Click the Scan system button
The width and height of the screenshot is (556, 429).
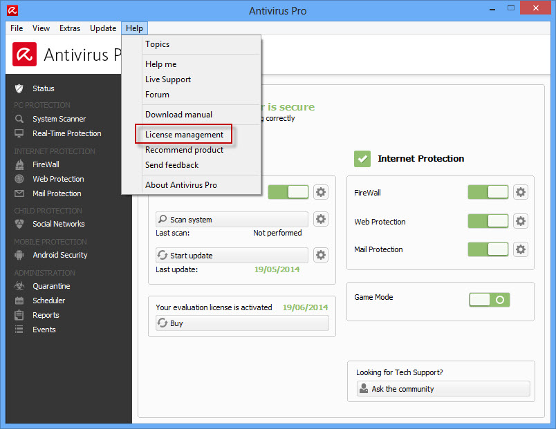pyautogui.click(x=232, y=219)
